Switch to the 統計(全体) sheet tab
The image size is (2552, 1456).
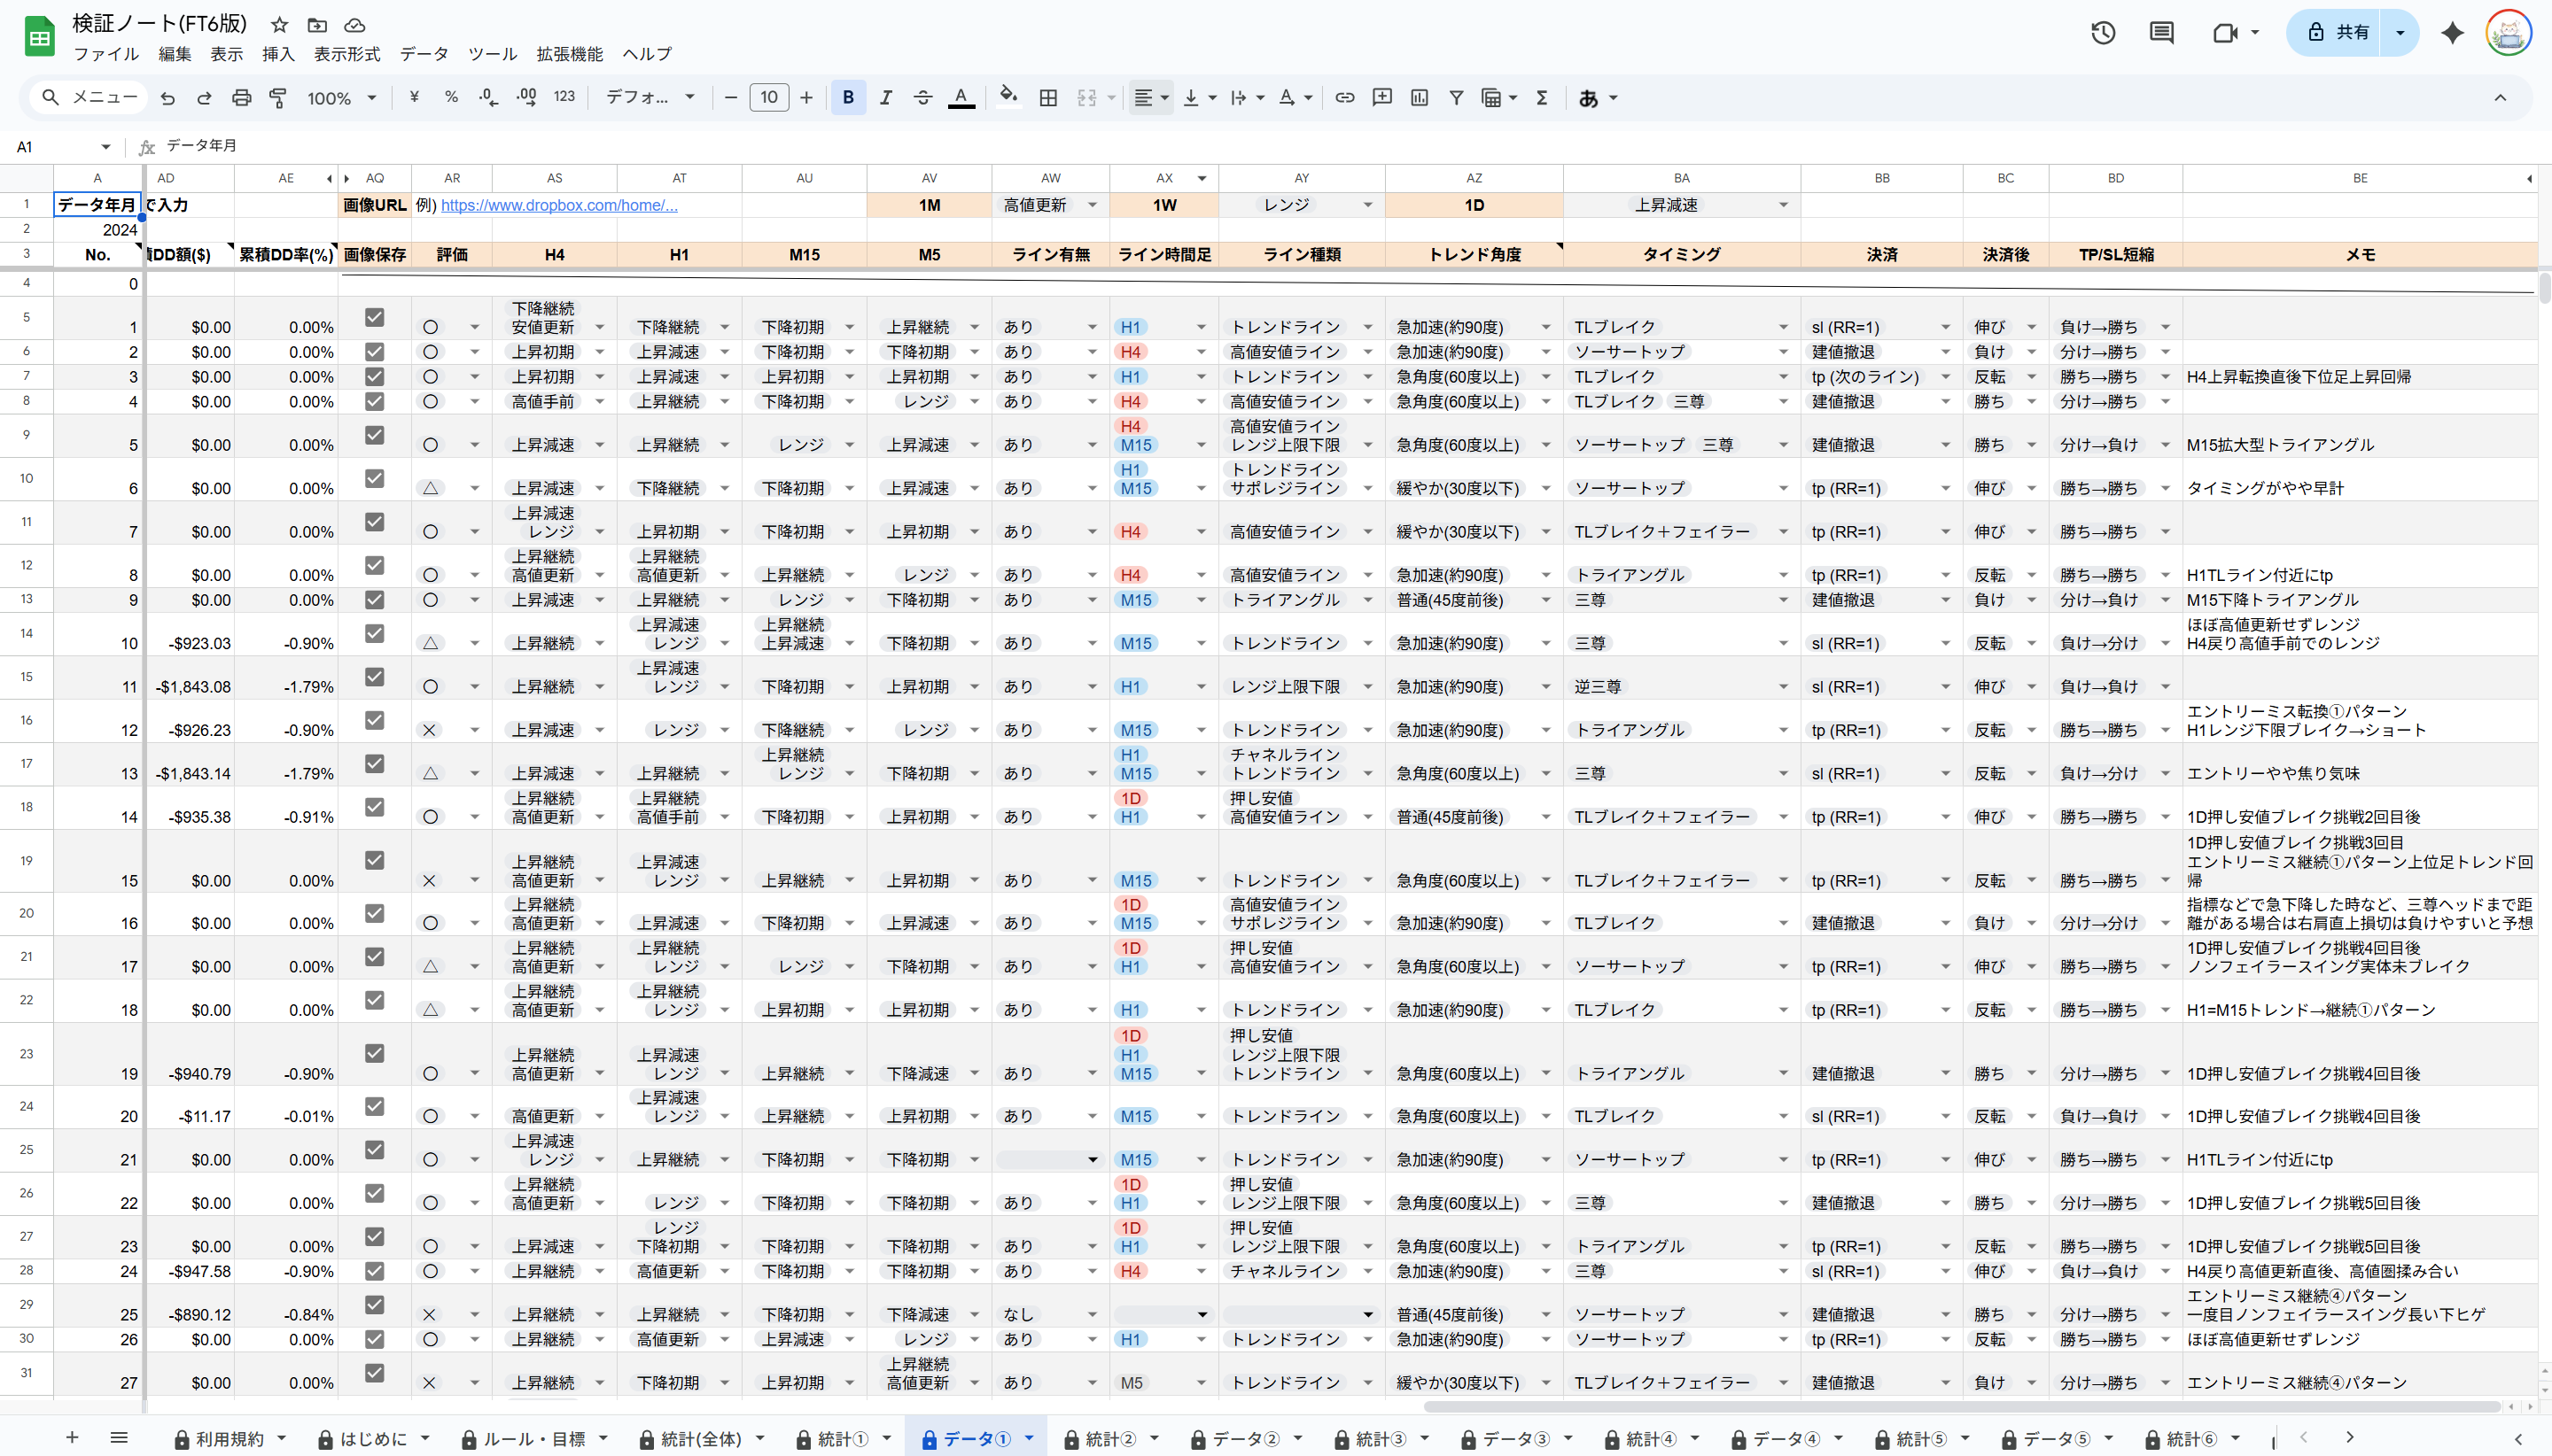pyautogui.click(x=700, y=1438)
